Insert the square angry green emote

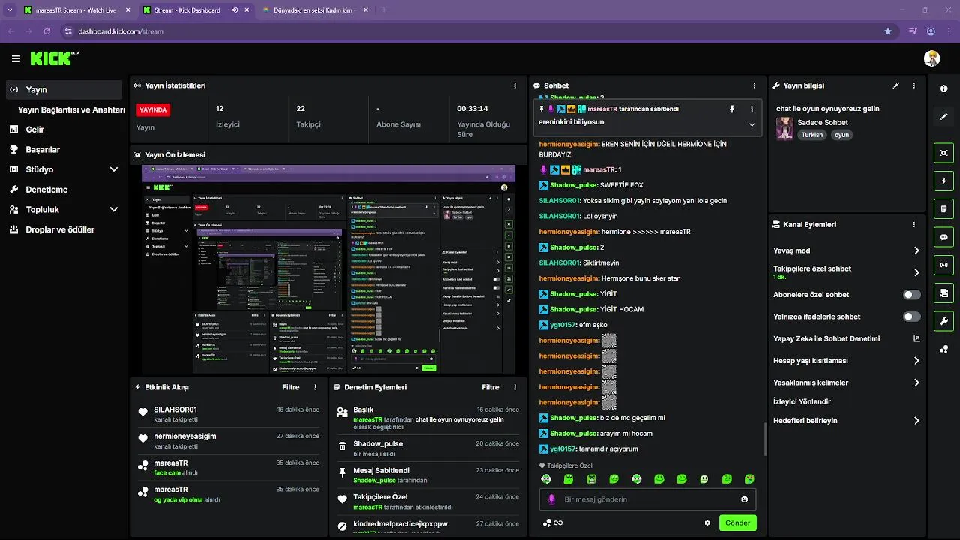coord(591,478)
